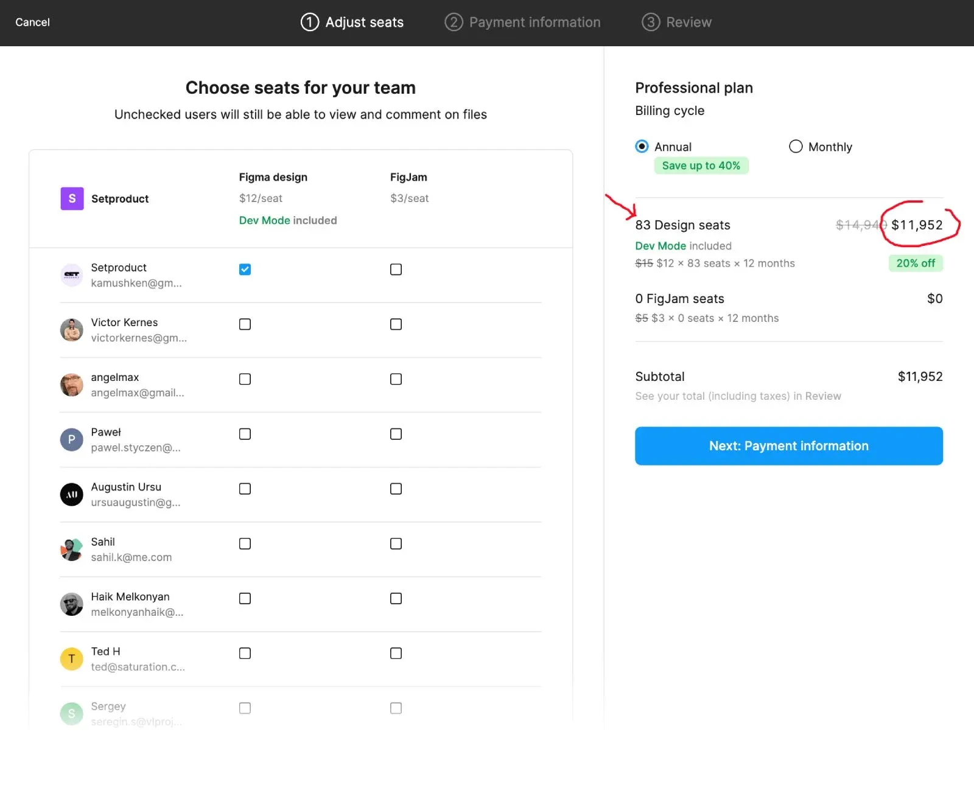Image resolution: width=974 pixels, height=788 pixels.
Task: Click Paweł's avatar with letter P
Action: tap(72, 439)
